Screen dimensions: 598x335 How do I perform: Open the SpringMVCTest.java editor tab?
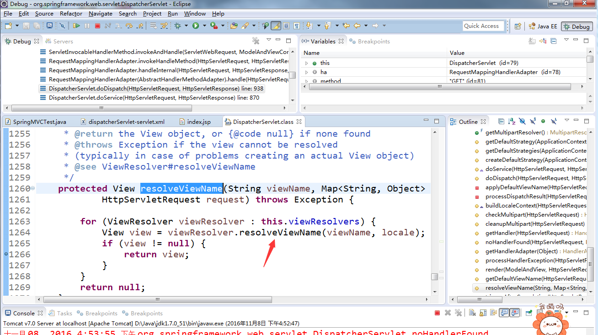pyautogui.click(x=36, y=122)
